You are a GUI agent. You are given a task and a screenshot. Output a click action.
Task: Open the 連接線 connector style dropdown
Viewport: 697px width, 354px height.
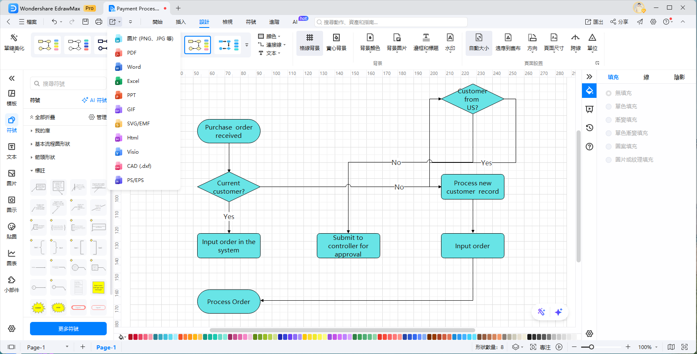point(272,45)
